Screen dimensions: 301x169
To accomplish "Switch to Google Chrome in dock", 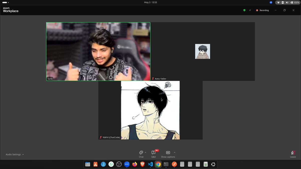I will coord(158,164).
